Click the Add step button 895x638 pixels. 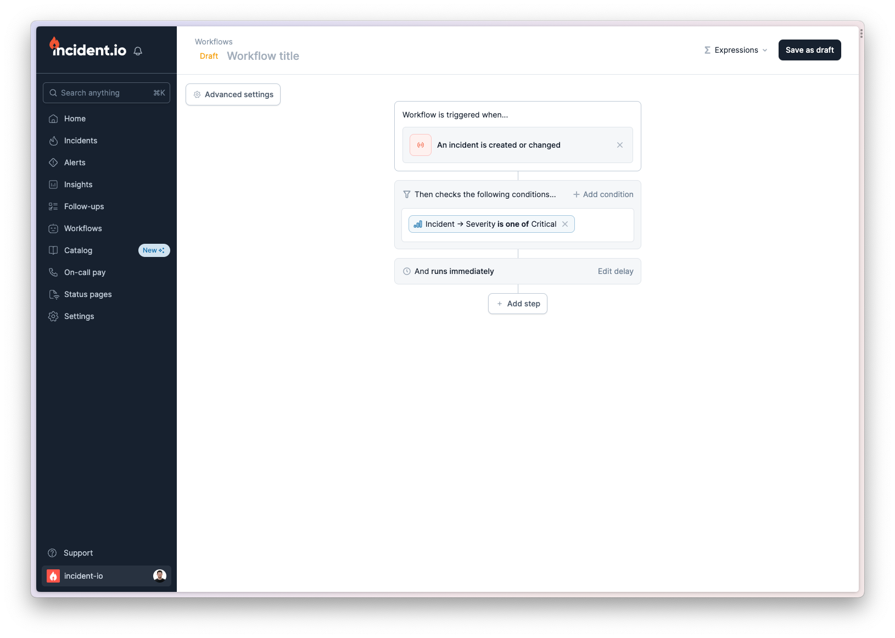pyautogui.click(x=518, y=304)
